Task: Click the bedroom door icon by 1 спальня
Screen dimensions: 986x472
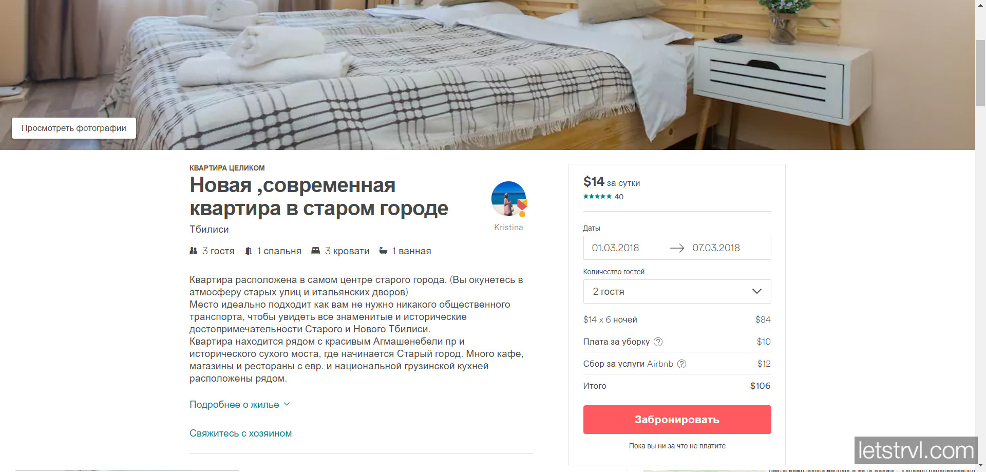Action: [x=248, y=251]
